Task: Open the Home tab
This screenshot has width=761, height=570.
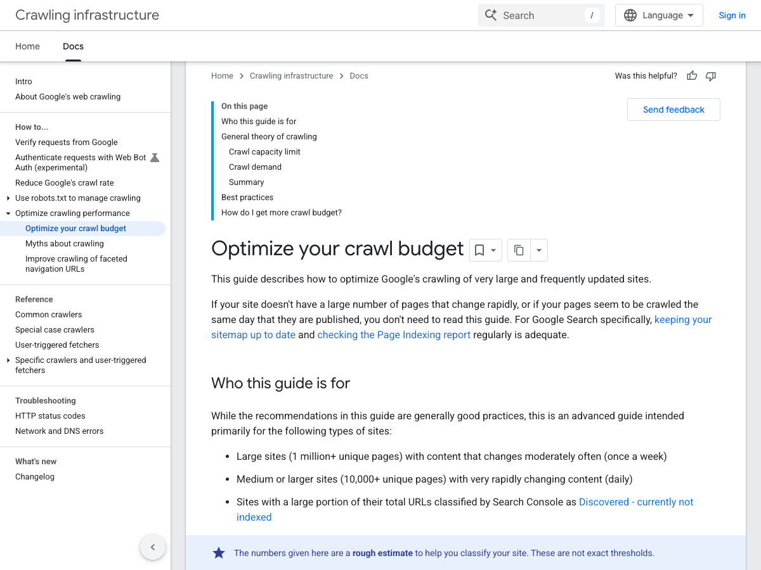Action: pyautogui.click(x=27, y=46)
